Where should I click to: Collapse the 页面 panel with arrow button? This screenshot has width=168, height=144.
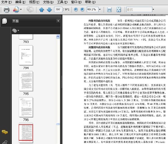(x=58, y=21)
